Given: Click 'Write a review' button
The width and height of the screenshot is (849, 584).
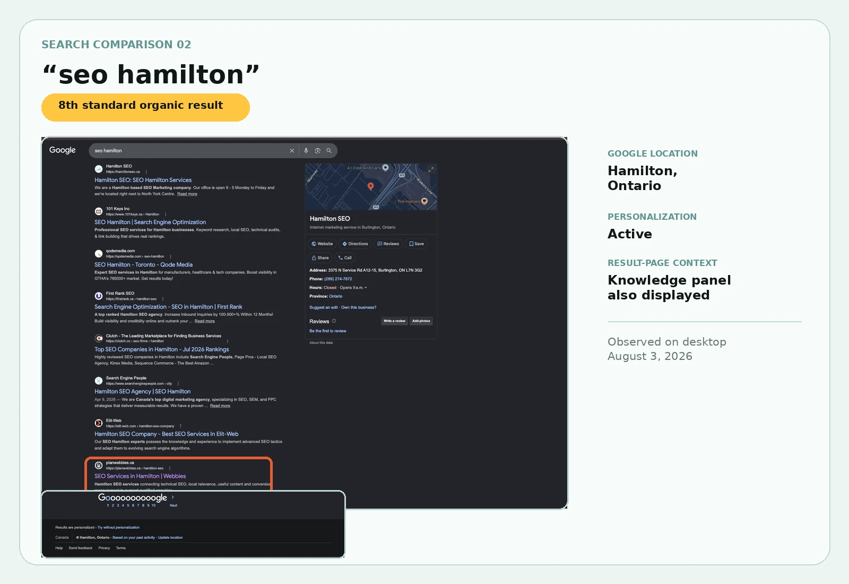Looking at the screenshot, I should 394,321.
